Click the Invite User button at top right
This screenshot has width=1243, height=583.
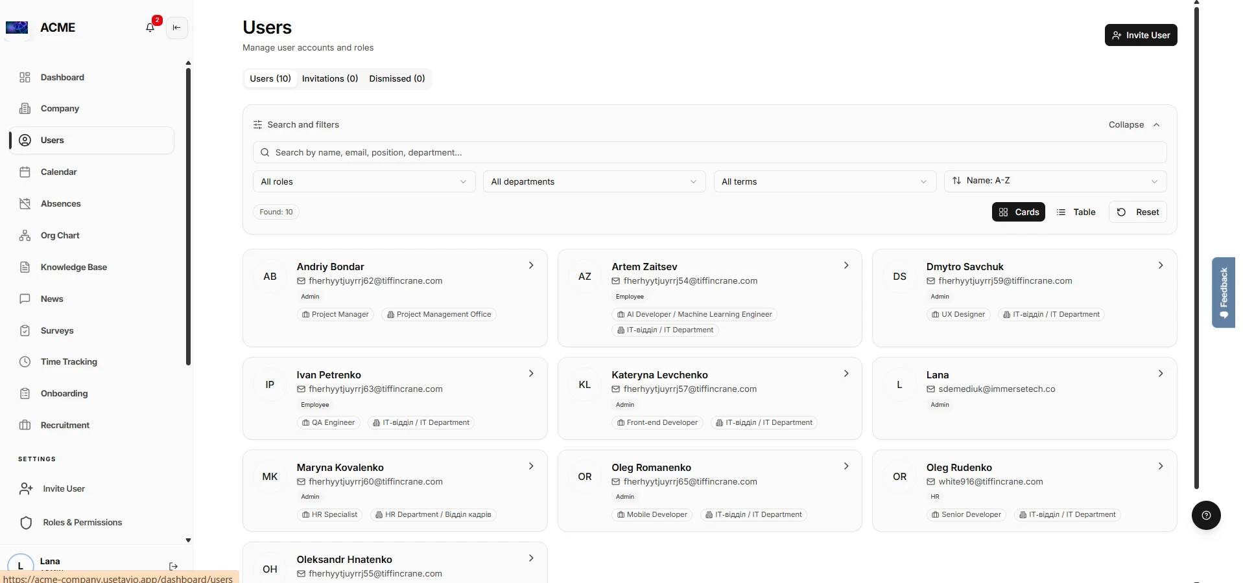[1141, 35]
